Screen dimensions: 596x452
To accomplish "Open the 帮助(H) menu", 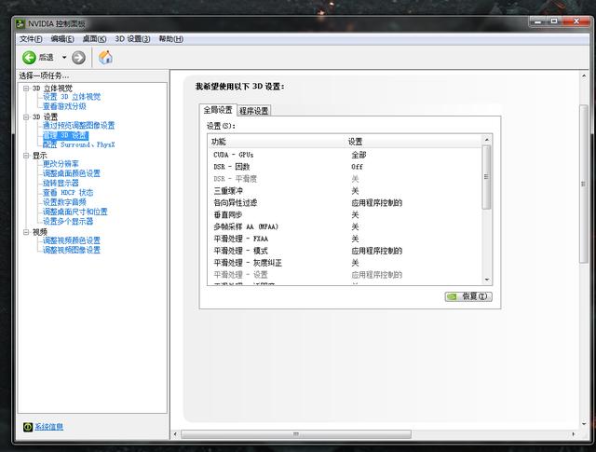I will (x=171, y=39).
